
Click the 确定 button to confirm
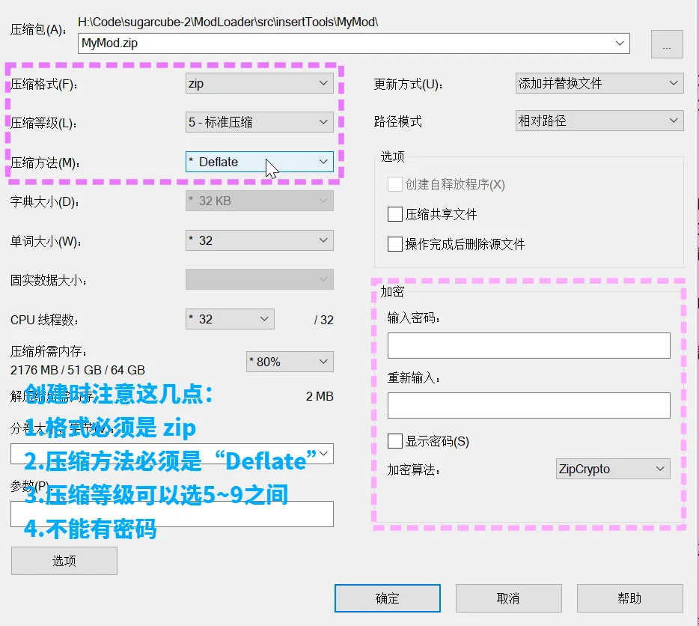point(388,598)
